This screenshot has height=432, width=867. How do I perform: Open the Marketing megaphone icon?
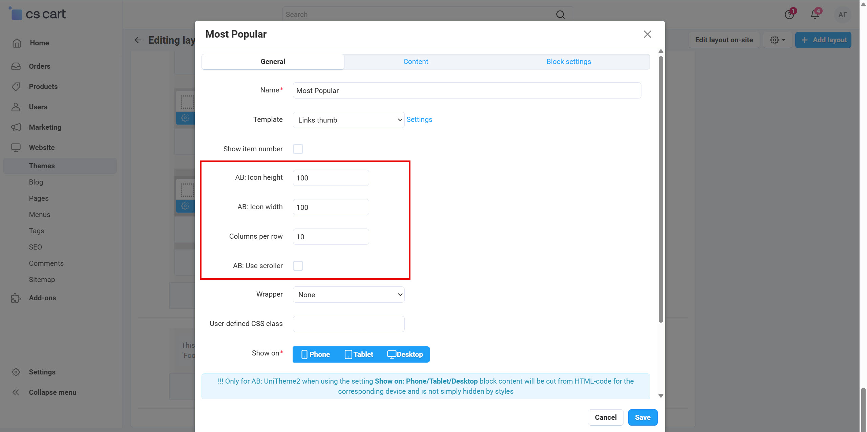16,127
